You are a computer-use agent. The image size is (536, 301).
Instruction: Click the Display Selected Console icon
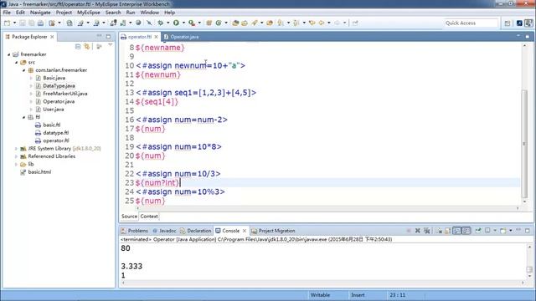[x=487, y=231]
